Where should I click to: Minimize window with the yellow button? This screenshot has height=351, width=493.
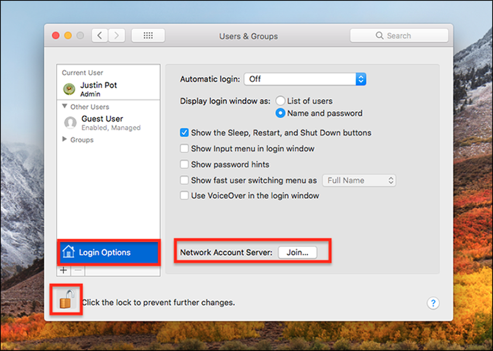tap(68, 35)
